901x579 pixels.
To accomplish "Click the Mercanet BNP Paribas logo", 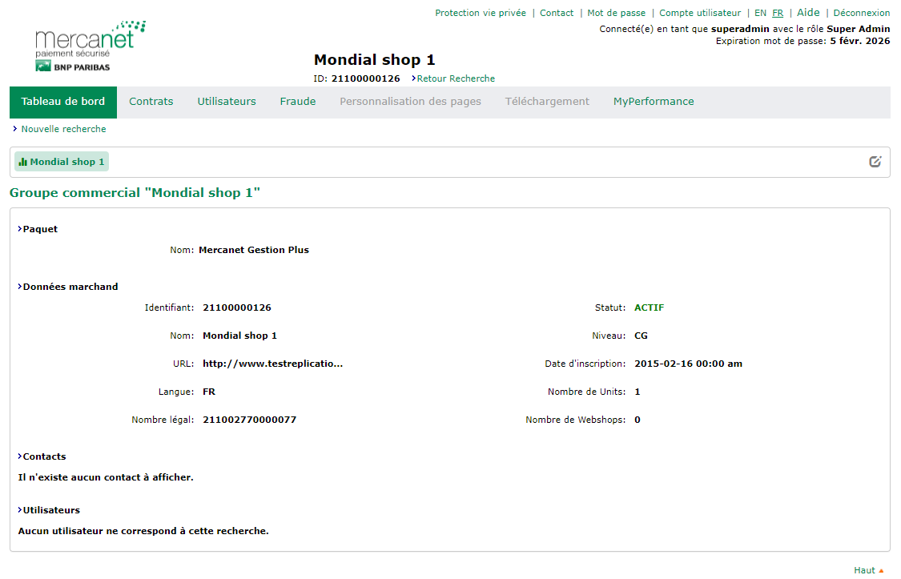I will click(x=90, y=46).
